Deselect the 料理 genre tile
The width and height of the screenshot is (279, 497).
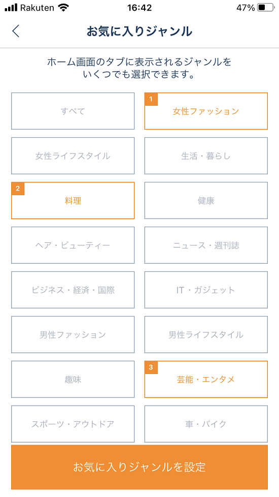pyautogui.click(x=73, y=200)
